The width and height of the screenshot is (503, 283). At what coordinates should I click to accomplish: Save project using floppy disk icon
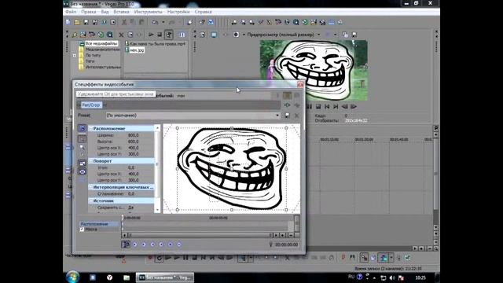coord(86,22)
